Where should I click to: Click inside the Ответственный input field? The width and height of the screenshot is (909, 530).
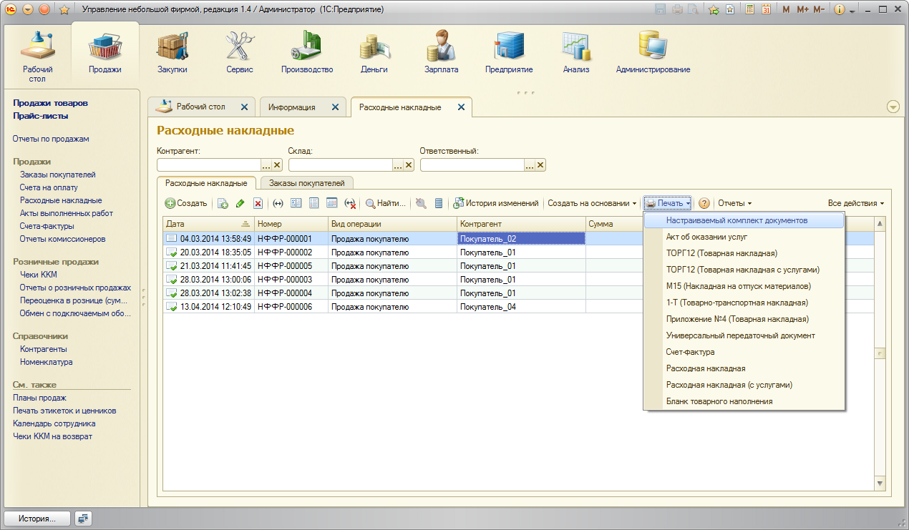pyautogui.click(x=472, y=165)
